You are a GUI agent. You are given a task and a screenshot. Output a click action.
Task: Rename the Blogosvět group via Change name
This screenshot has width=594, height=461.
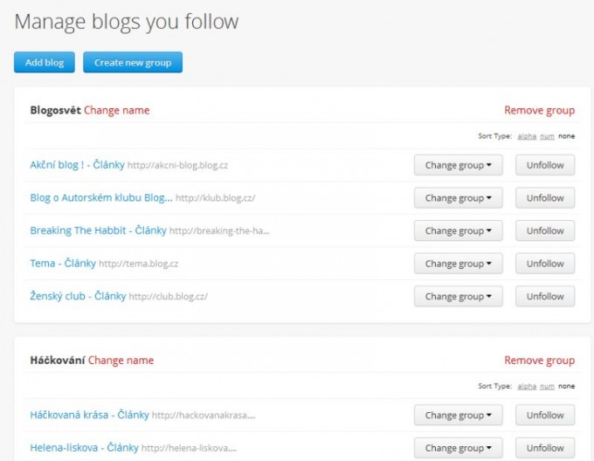tap(116, 110)
